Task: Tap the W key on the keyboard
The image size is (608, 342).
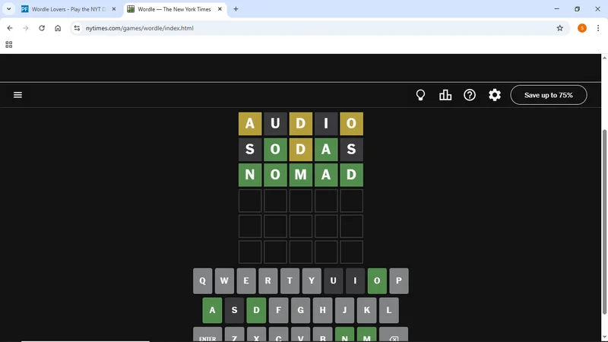Action: tap(224, 280)
